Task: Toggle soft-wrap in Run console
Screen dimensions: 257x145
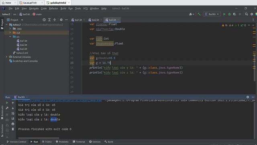Action: 13,114
